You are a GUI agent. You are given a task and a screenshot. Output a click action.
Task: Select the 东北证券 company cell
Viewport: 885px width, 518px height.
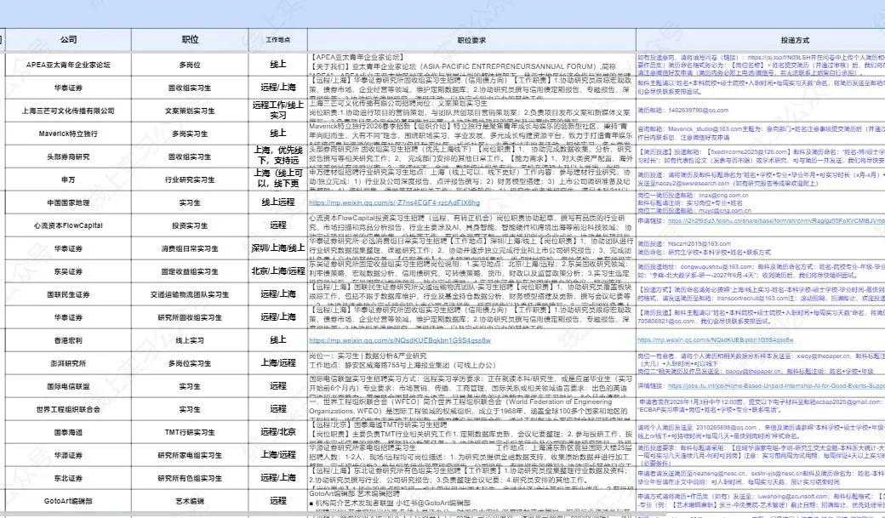point(68,478)
